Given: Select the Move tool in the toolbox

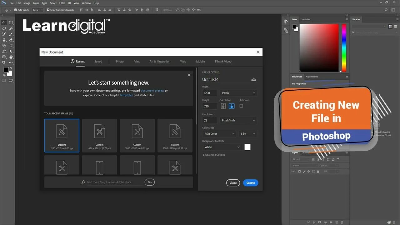Looking at the screenshot, I should (x=4, y=23).
